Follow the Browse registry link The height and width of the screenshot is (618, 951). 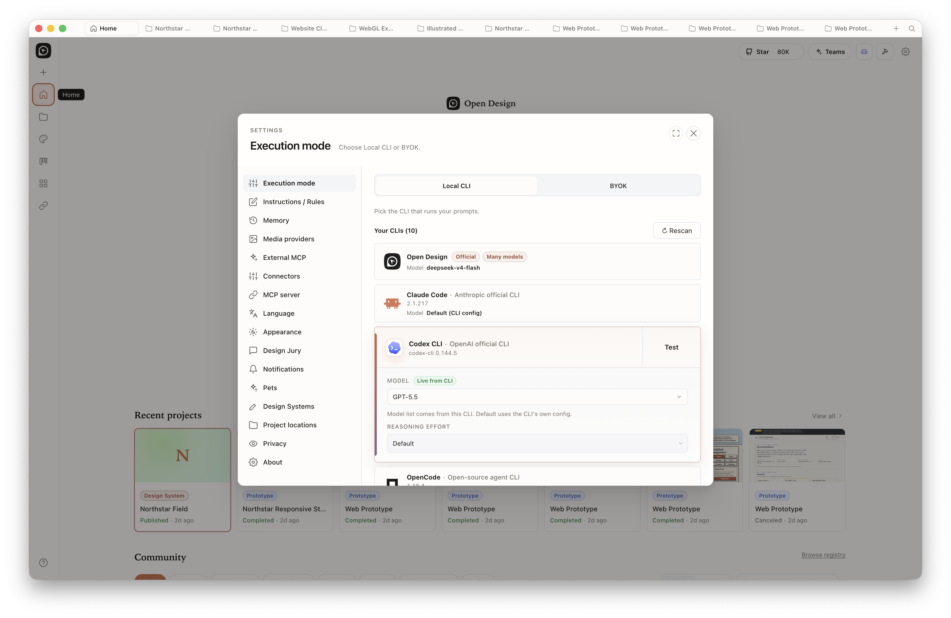click(823, 555)
